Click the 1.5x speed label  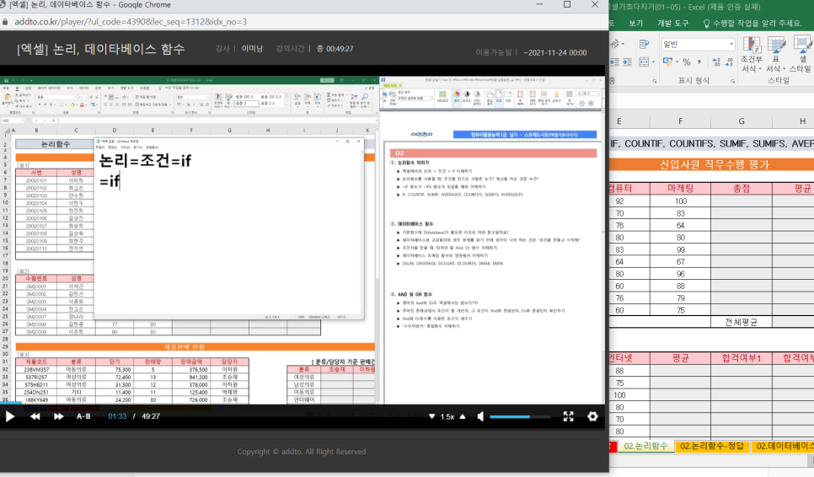coord(447,416)
